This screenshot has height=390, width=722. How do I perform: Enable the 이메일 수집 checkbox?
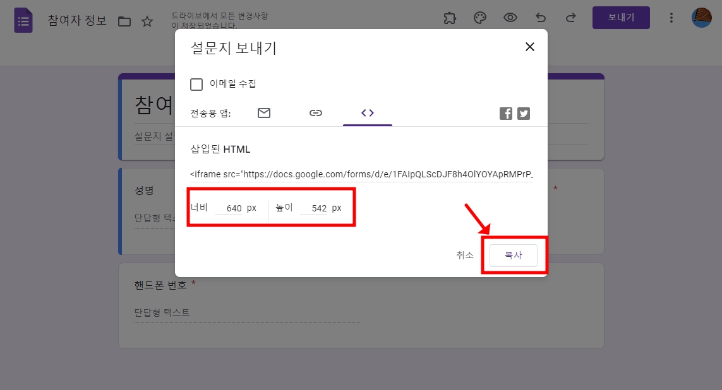pos(196,84)
